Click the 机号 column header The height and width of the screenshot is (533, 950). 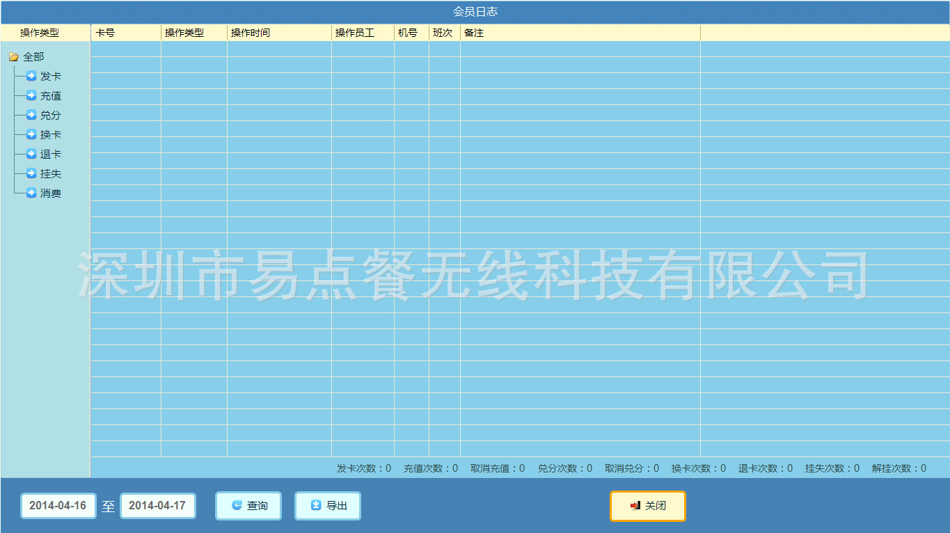[x=411, y=33]
